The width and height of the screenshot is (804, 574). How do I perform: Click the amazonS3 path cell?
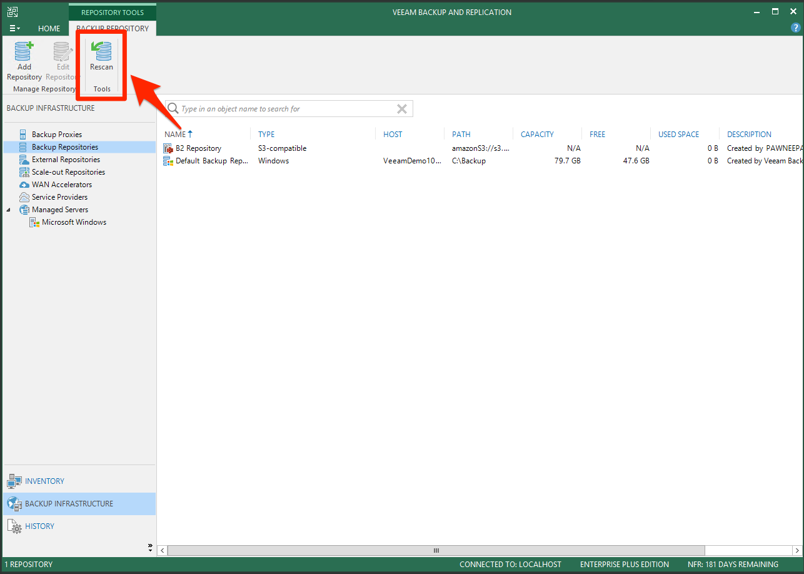click(x=481, y=148)
